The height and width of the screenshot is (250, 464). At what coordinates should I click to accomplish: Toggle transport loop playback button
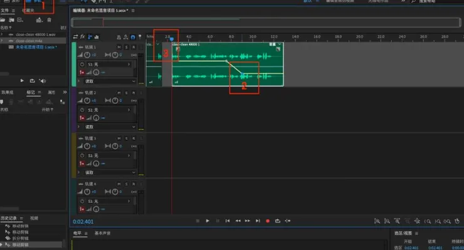[x=277, y=221]
